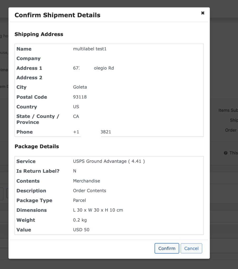
Task: Click the Confirm button
Action: (x=167, y=248)
